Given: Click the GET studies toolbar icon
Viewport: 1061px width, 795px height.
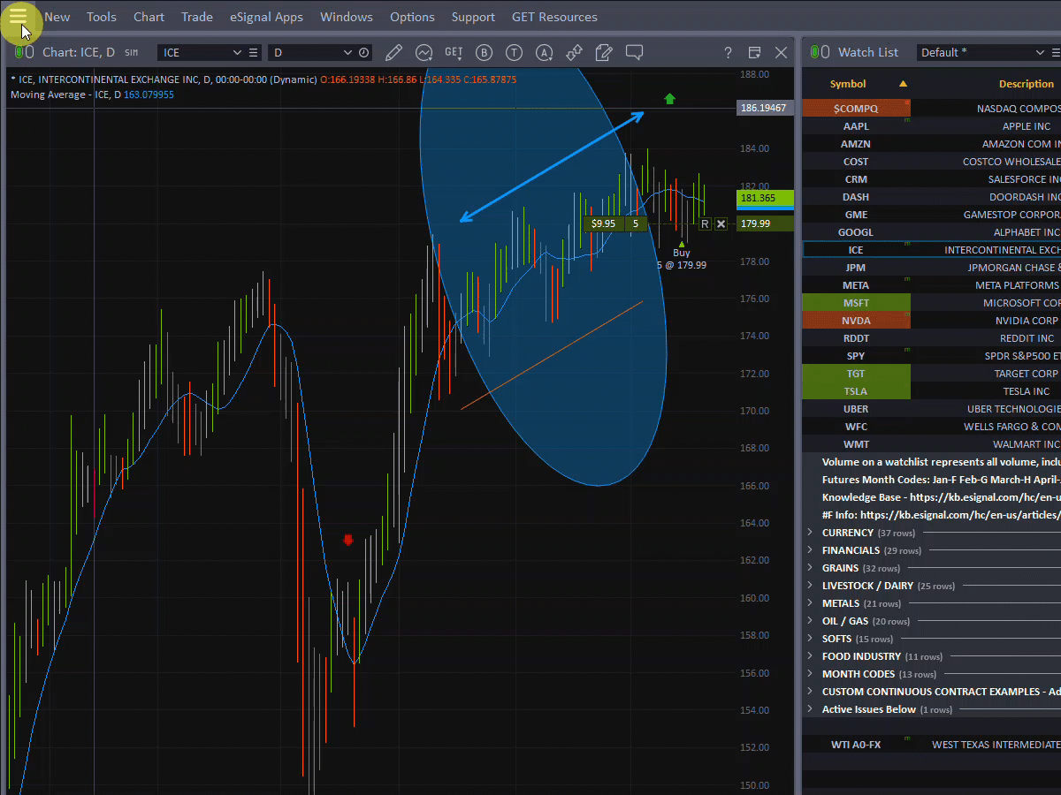Looking at the screenshot, I should tap(454, 53).
